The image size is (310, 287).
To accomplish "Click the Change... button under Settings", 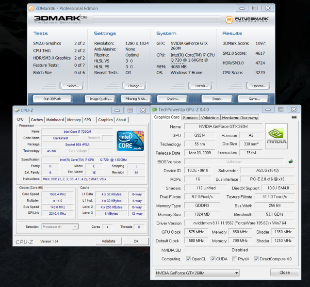I will 134,86.
